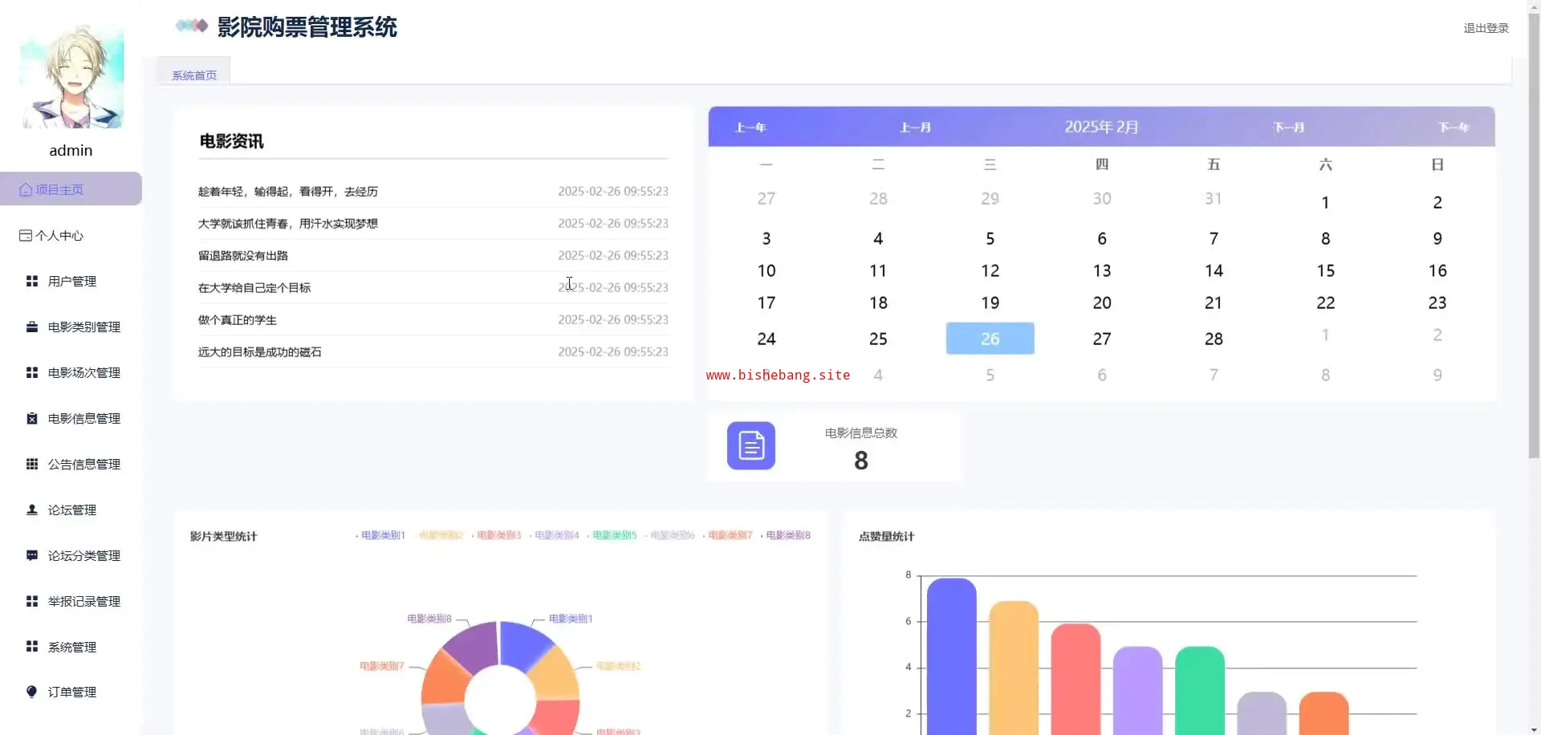Viewport: 1541px width, 735px height.
Task: Toggle 电影类别4 in the pie chart legend
Action: point(554,535)
